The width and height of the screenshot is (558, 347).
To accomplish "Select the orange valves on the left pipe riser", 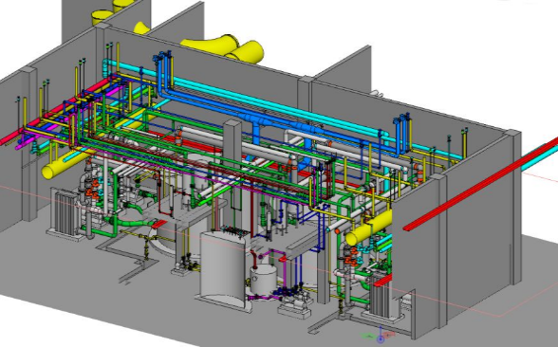I will tap(93, 189).
